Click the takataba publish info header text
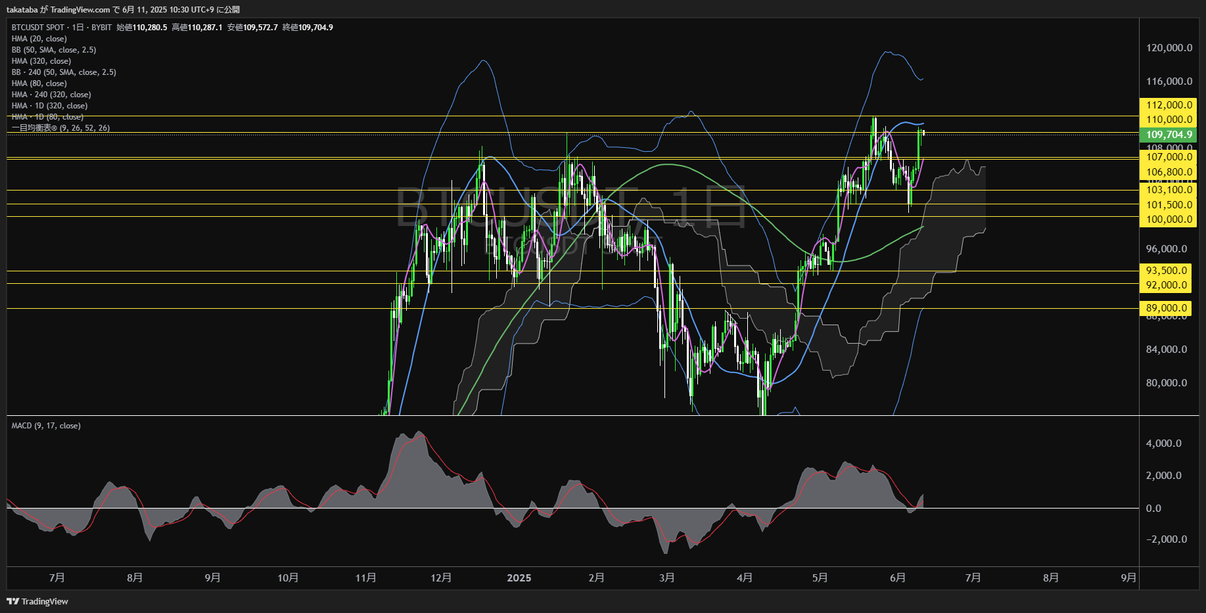This screenshot has height=613, width=1206. [123, 10]
